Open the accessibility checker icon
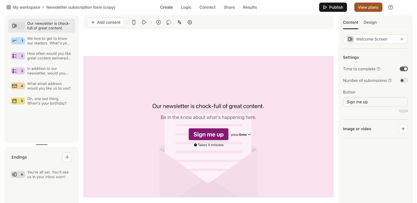417x203 pixels. pos(158,22)
